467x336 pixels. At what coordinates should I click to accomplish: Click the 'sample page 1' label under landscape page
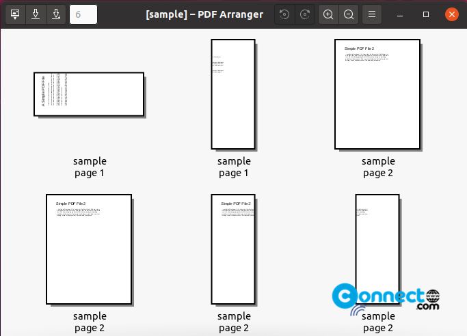pyautogui.click(x=90, y=167)
